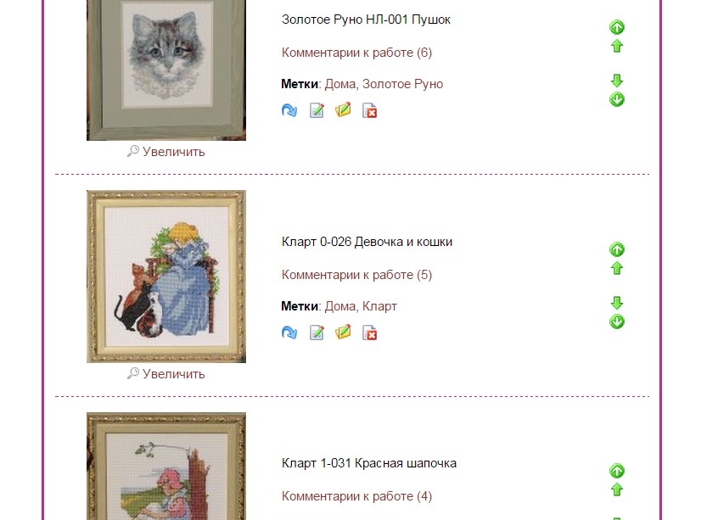Click rotate icon under Девочка и кошки
The image size is (718, 520).
tap(289, 333)
